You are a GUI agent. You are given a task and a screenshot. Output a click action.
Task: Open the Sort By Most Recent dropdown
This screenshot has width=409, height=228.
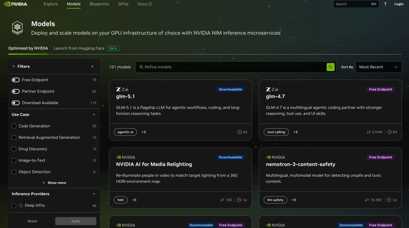pyautogui.click(x=378, y=67)
